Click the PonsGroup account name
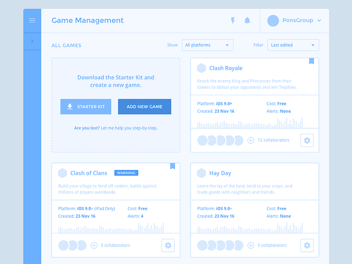 (x=298, y=20)
